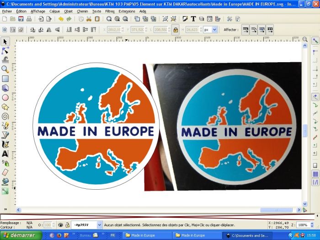Expand the layer selector dropdown

point(99,225)
